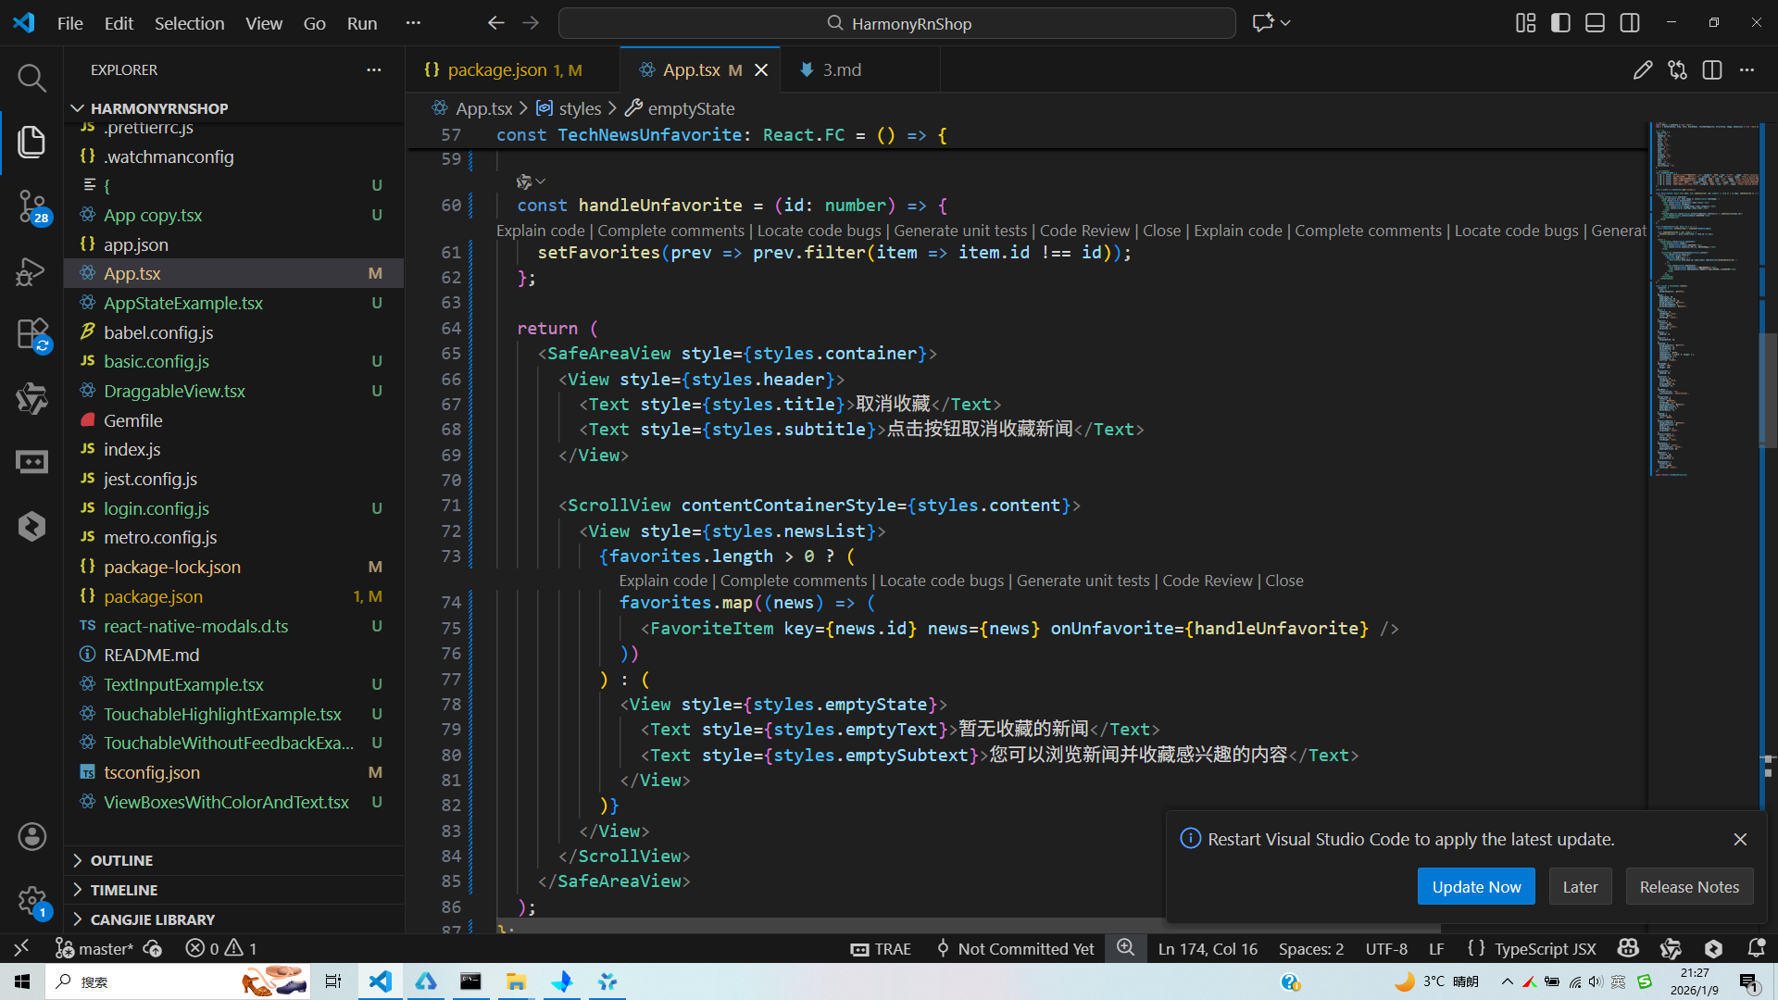Open the Extensions view
The height and width of the screenshot is (1000, 1778).
pos(31,334)
